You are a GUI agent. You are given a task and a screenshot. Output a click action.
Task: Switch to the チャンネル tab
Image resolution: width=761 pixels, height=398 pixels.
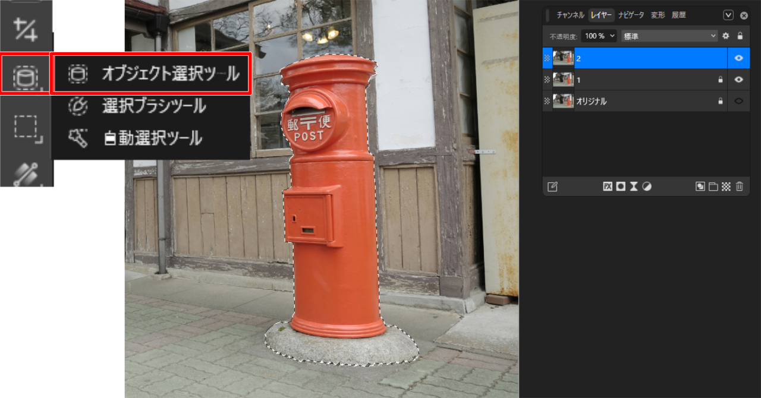[x=570, y=15]
